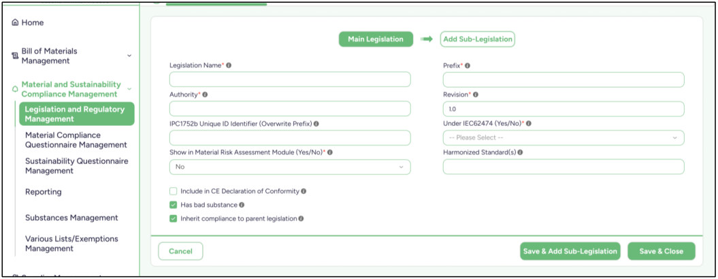
Task: Uncheck Inherit compliance to parent legislation
Action: [x=173, y=218]
